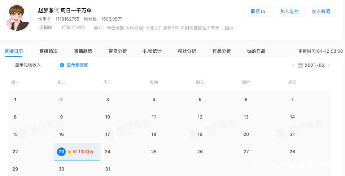Select March 23 highlighted date
The width and height of the screenshot is (345, 176).
tap(61, 152)
